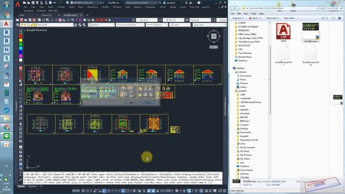Pick the cyan color swatch on left toolbar
The height and width of the screenshot is (194, 345).
20,48
